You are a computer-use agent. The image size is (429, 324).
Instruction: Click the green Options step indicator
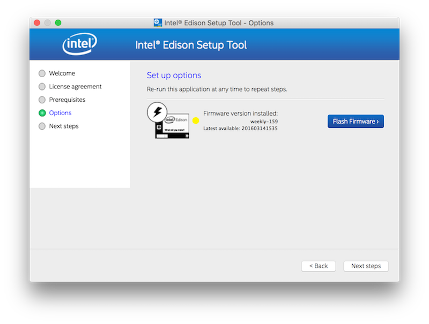42,113
